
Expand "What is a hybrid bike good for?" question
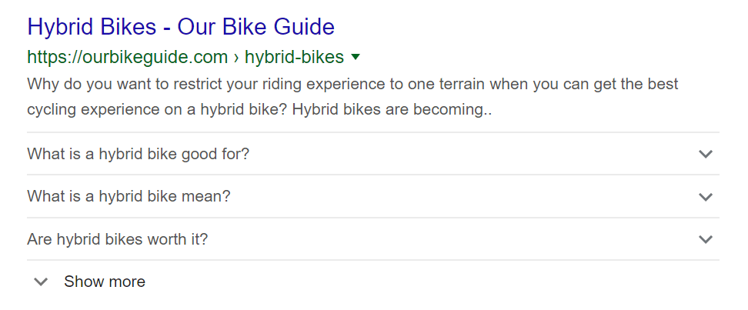tap(139, 154)
